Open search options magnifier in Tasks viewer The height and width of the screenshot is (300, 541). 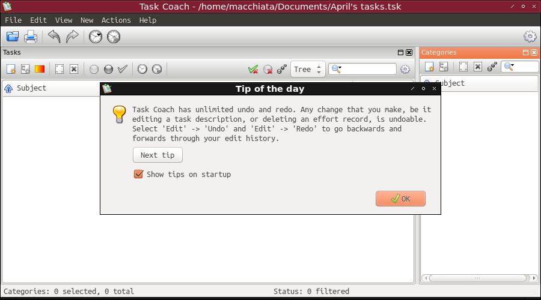coord(336,69)
